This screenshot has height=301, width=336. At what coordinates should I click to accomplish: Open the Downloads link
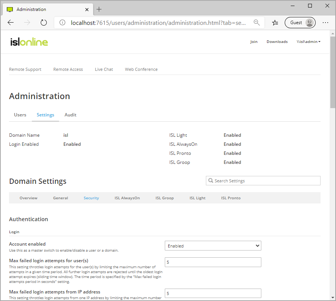click(x=277, y=42)
